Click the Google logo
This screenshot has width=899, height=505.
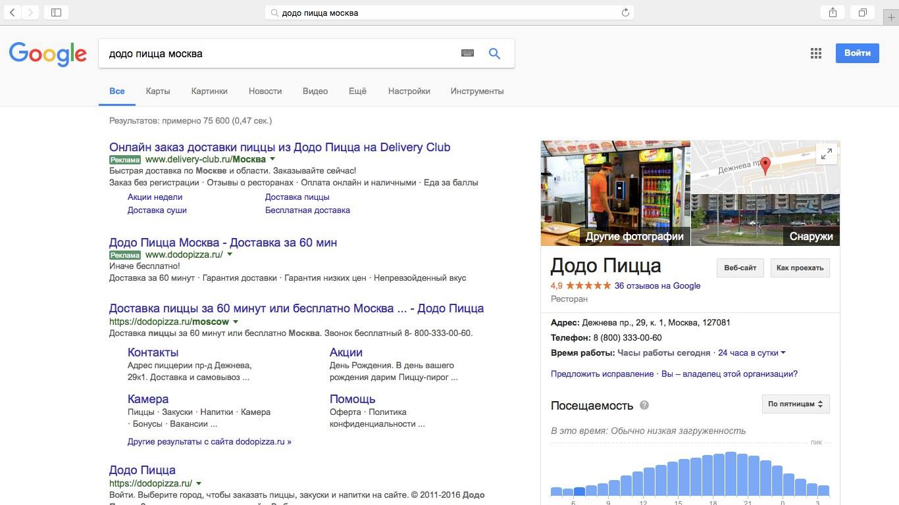pos(48,54)
